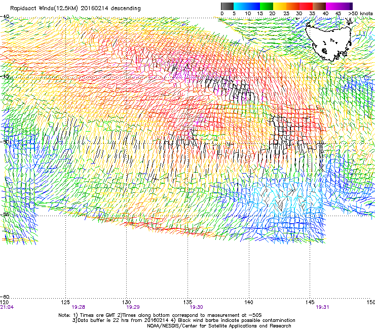Click the blue 10-15 knots legend swatch
375x329 pixels.
coord(253,6)
